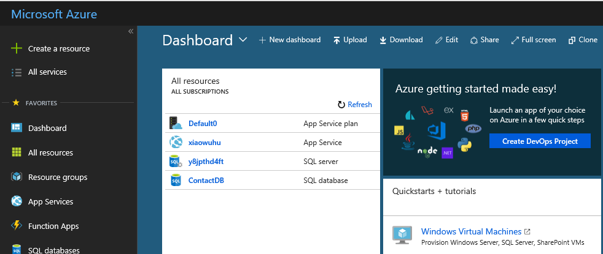The width and height of the screenshot is (603, 254).
Task: Open the Default0 resource link
Action: [203, 124]
